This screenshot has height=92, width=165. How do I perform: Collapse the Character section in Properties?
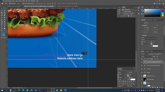[x=142, y=35]
